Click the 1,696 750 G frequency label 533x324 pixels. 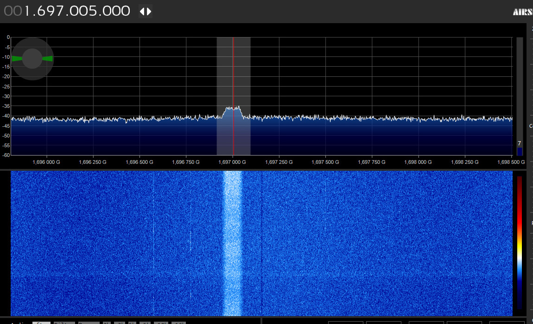tap(185, 162)
